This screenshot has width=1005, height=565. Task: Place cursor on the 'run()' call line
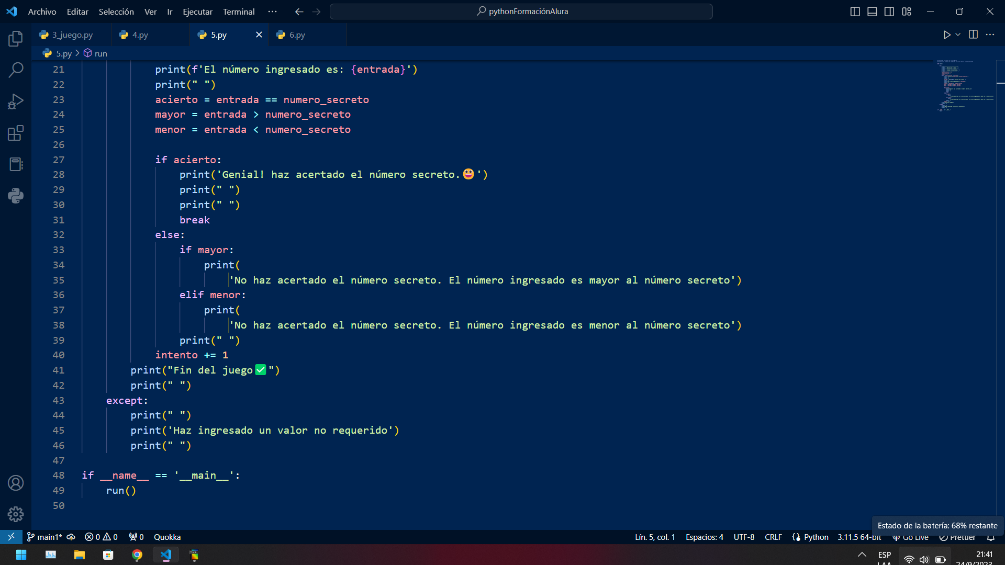tap(121, 491)
